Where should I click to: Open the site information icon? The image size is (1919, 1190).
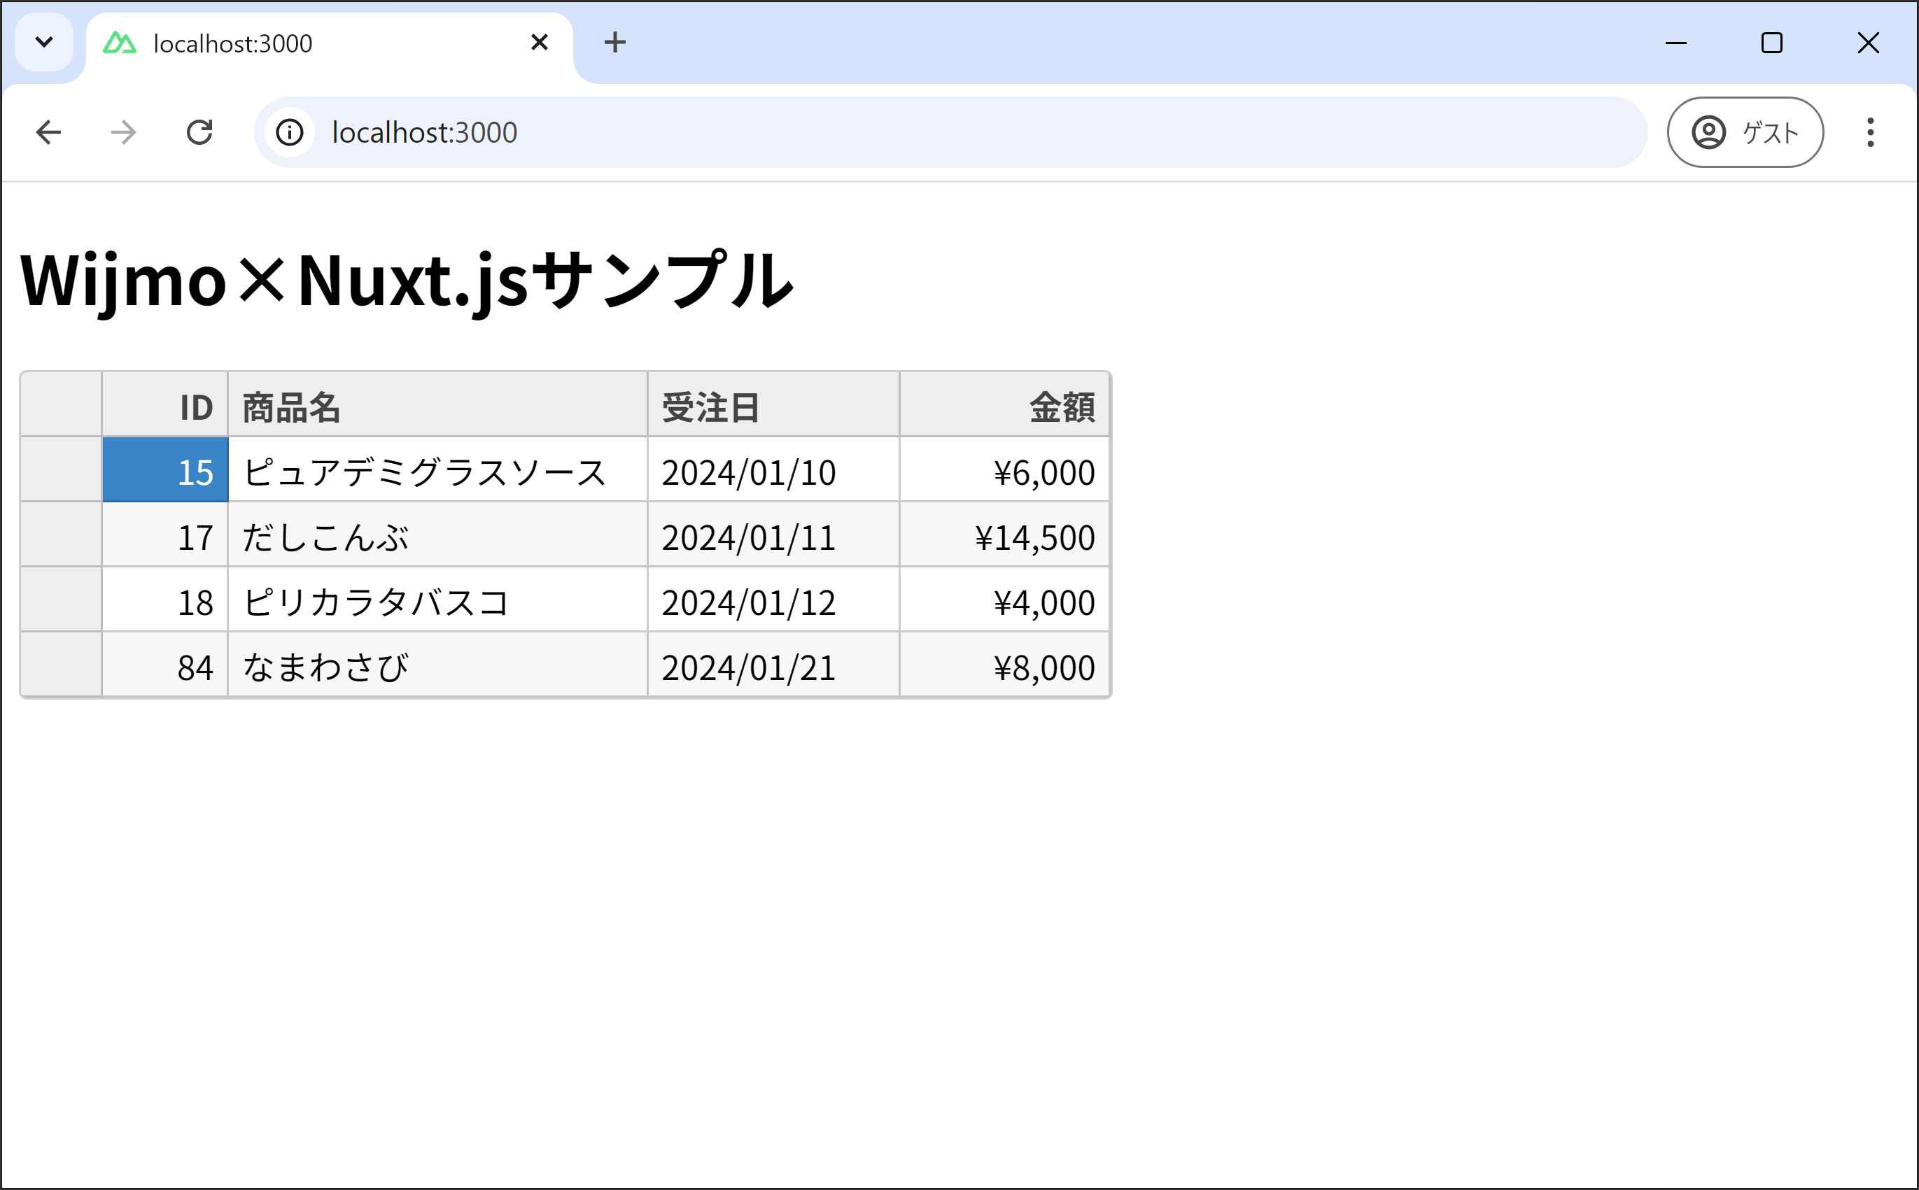(x=290, y=132)
